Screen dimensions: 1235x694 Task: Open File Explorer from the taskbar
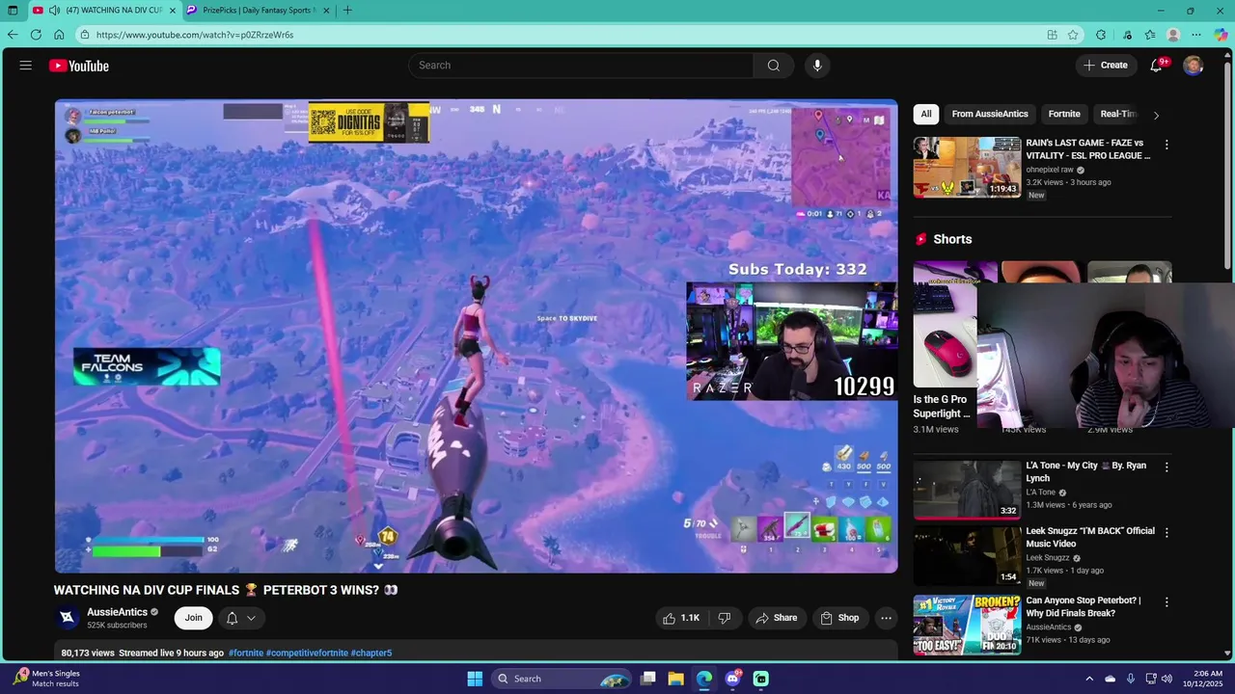[675, 679]
